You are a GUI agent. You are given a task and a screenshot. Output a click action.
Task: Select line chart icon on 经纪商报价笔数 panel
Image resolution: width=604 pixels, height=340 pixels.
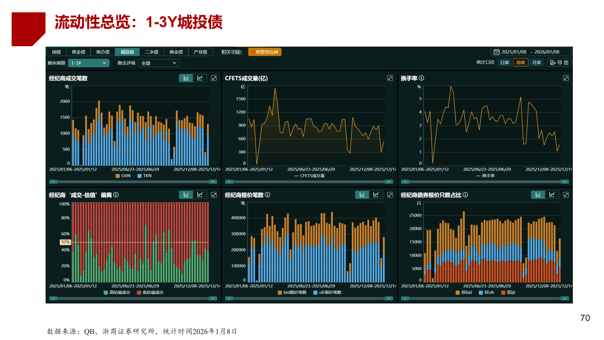[376, 195]
